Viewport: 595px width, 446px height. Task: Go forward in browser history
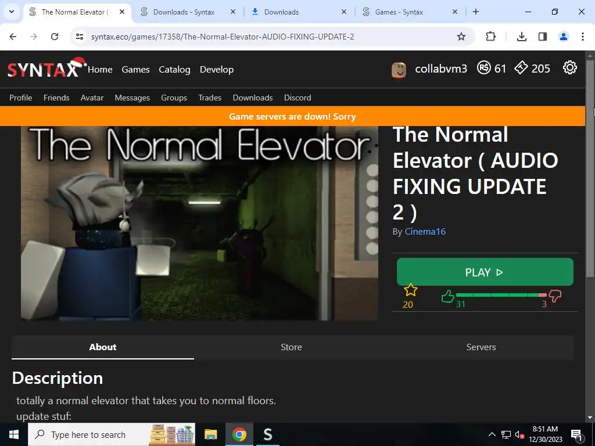(34, 37)
